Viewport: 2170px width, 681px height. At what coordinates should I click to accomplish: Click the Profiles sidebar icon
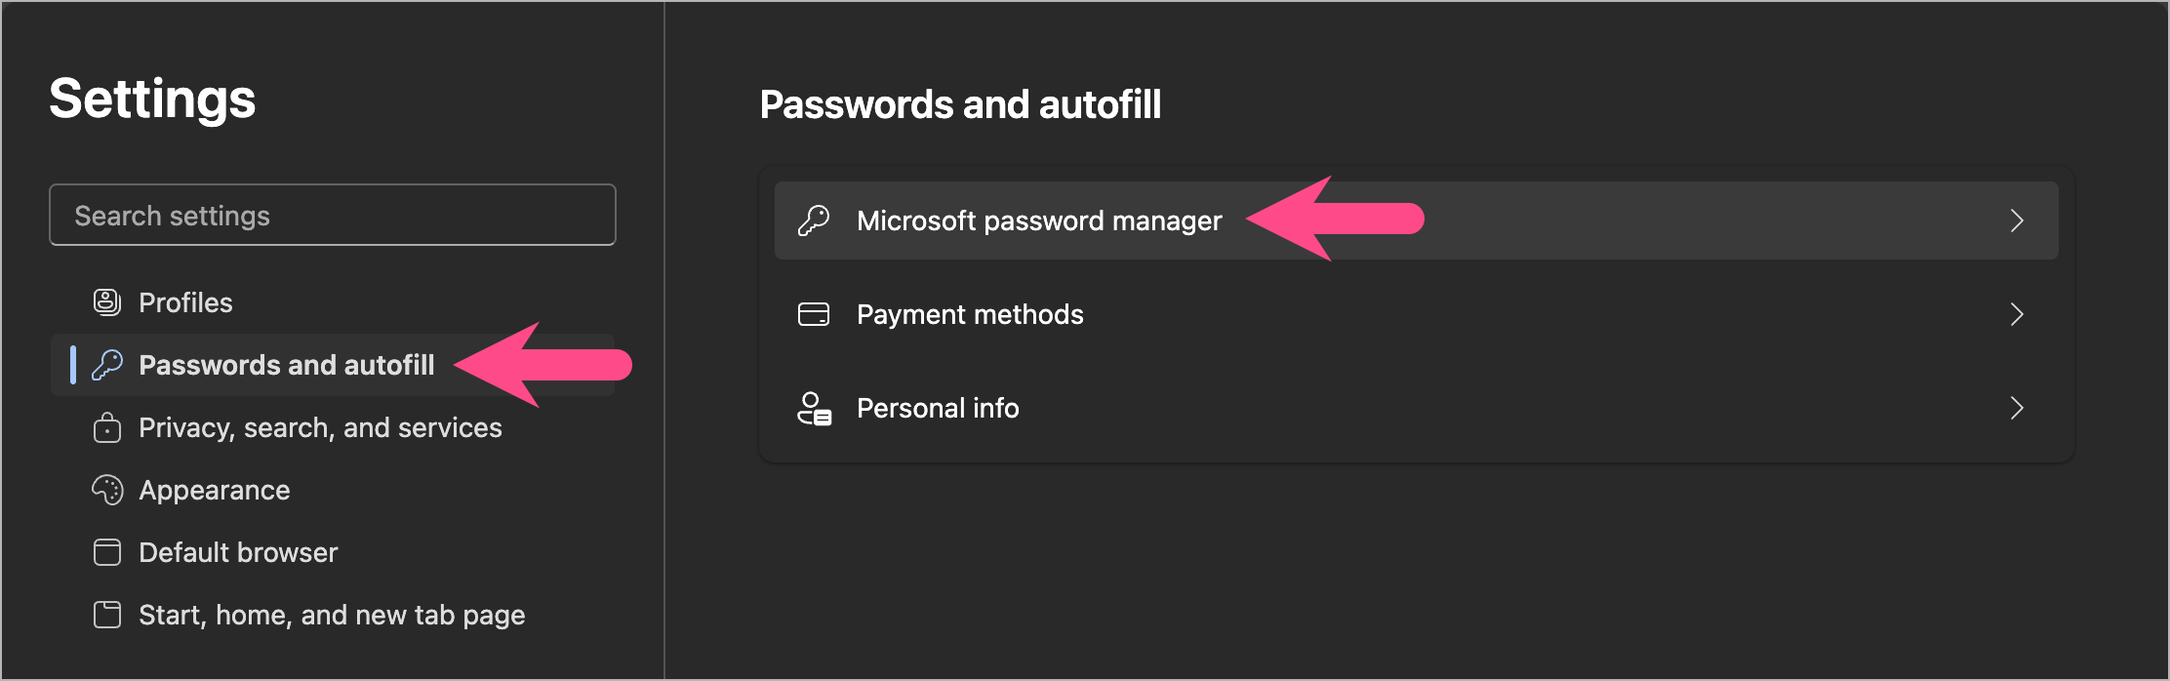tap(107, 302)
